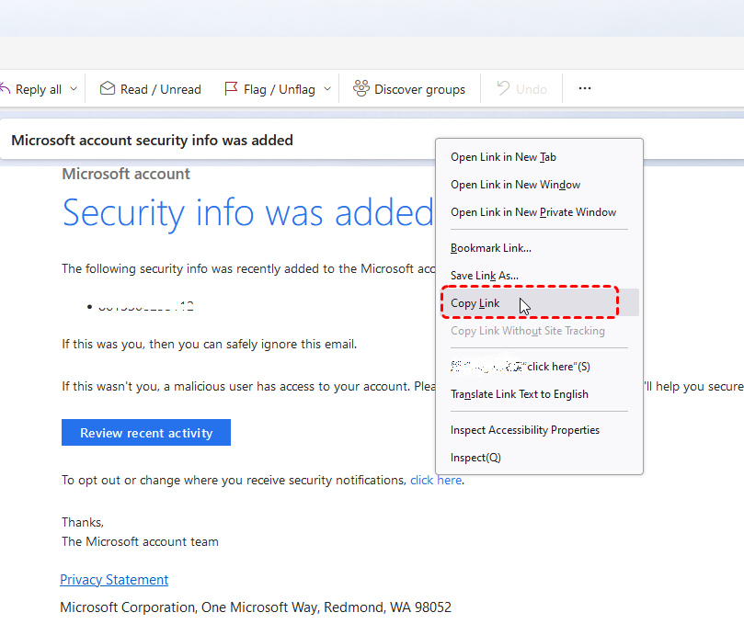Select Bookmark Link from context menu
The height and width of the screenshot is (624, 744).
pos(491,248)
